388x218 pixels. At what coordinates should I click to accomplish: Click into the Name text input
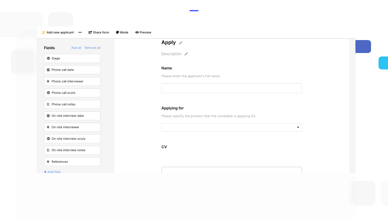(x=232, y=88)
